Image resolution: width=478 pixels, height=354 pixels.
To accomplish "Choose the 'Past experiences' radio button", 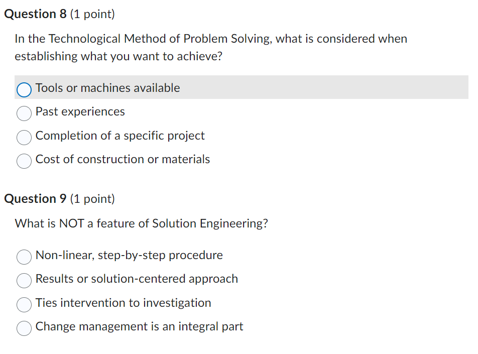I will (x=24, y=113).
